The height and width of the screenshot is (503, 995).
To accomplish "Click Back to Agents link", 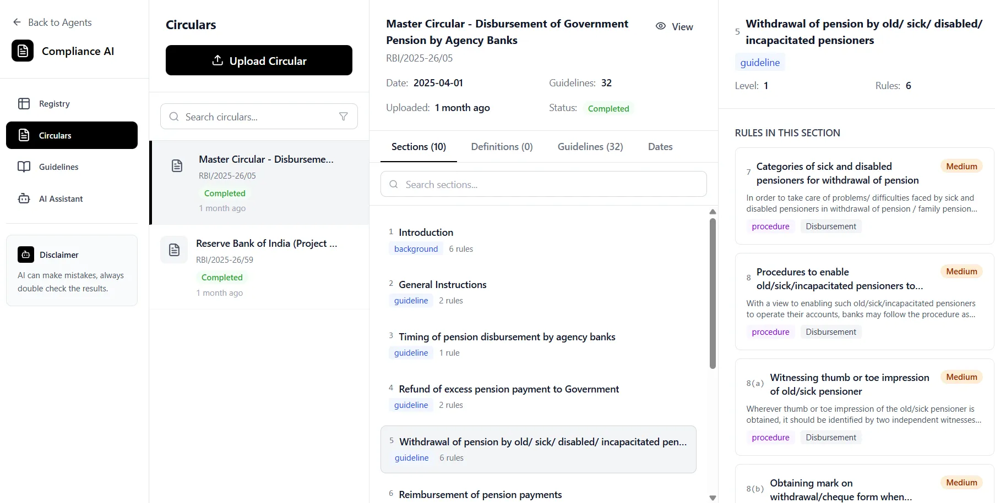I will 52,22.
